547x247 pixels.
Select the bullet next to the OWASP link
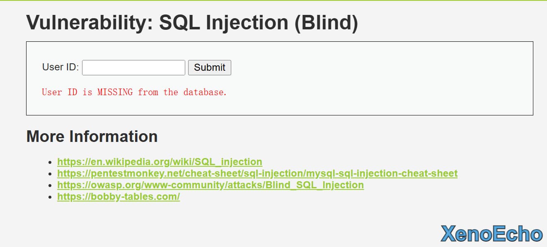tap(50, 185)
